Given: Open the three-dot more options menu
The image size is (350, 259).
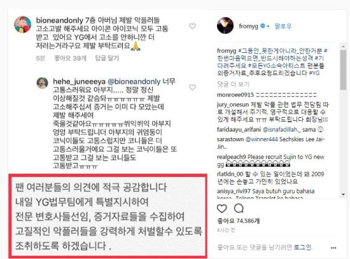Looking at the screenshot, I should [x=333, y=248].
